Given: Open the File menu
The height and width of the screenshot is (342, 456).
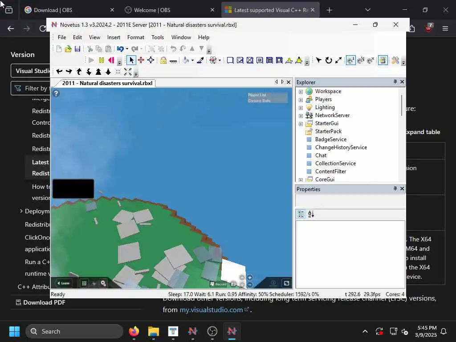Looking at the screenshot, I should tap(61, 37).
